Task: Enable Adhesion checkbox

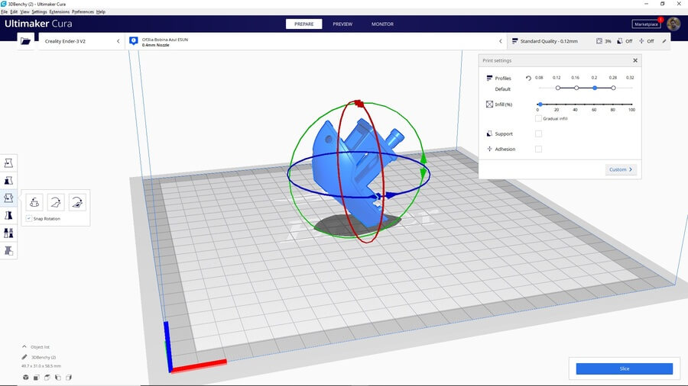Action: pos(538,150)
